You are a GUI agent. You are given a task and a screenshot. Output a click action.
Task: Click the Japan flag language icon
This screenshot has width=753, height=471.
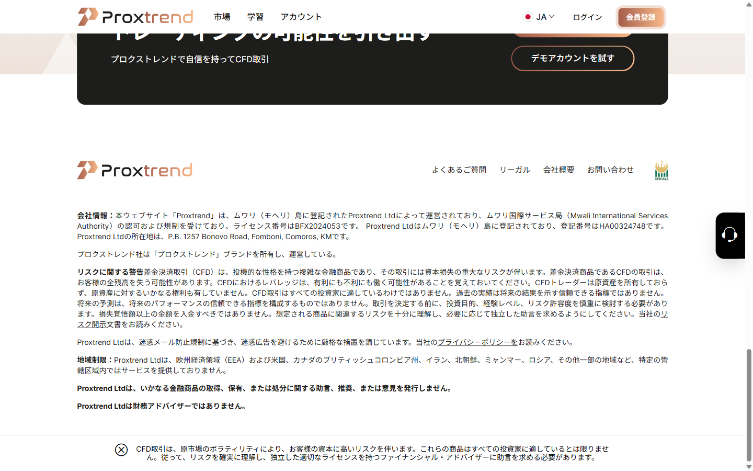(528, 17)
